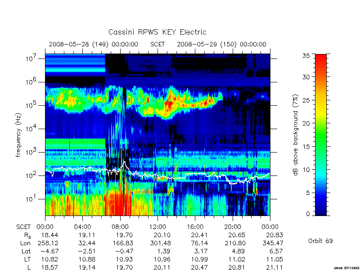Click the 5 value on color scale
The width and height of the screenshot is (360, 270).
point(308,193)
